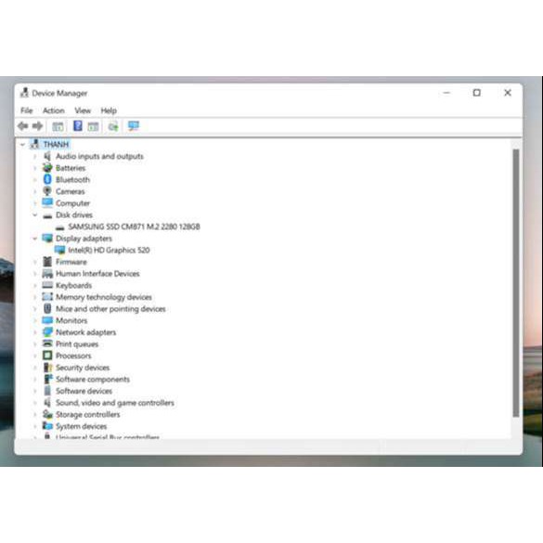The width and height of the screenshot is (543, 543).
Task: Click the Forward arrow toolbar icon
Action: point(37,126)
